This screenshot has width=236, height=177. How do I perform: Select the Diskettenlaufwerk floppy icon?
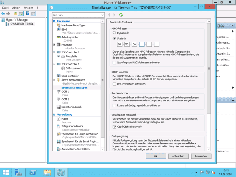(58, 107)
